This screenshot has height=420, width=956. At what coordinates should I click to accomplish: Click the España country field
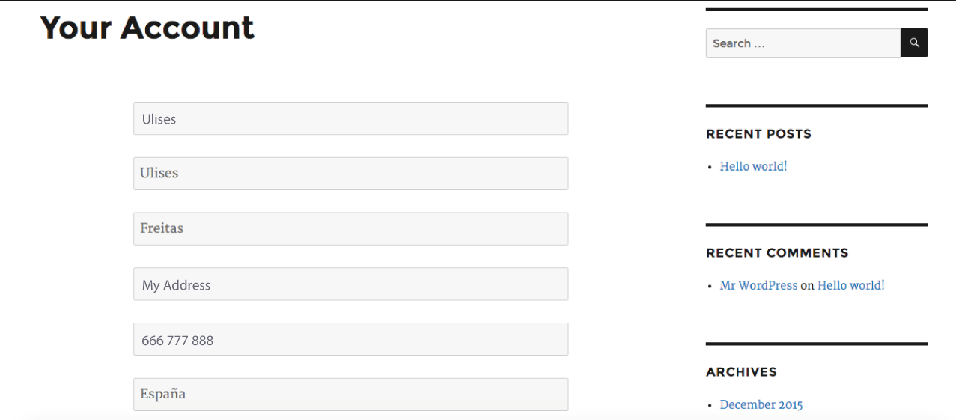click(350, 395)
